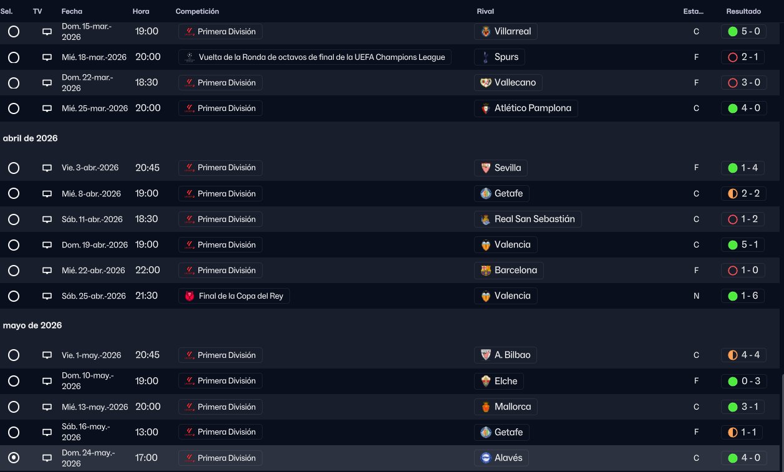Sort by the Resultado column header
Viewport: 784px width, 472px height.
(x=743, y=11)
